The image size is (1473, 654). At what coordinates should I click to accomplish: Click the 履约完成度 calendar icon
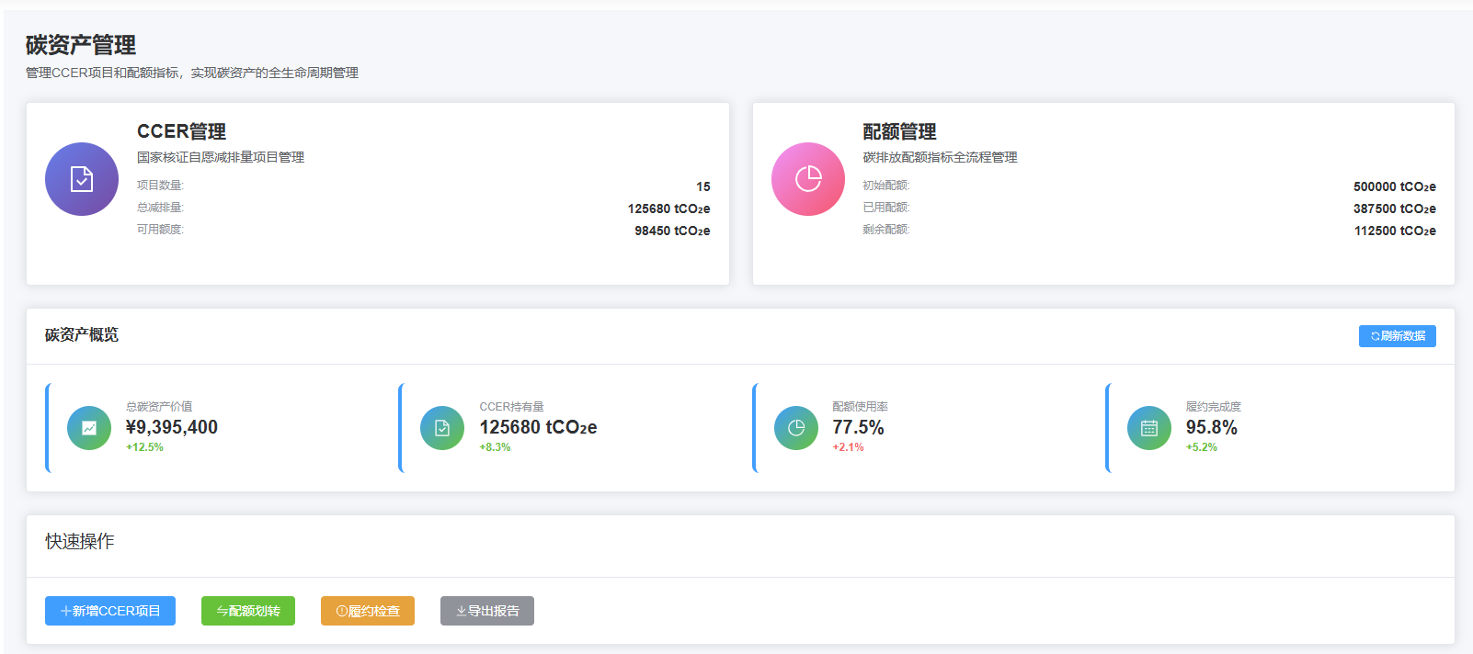click(1149, 428)
